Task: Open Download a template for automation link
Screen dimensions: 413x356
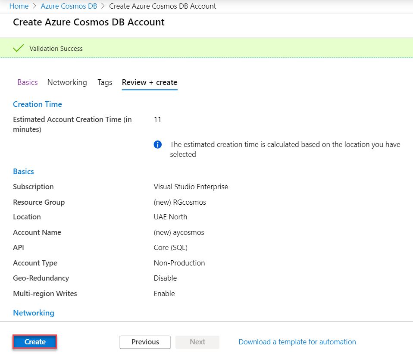Action: pyautogui.click(x=297, y=342)
